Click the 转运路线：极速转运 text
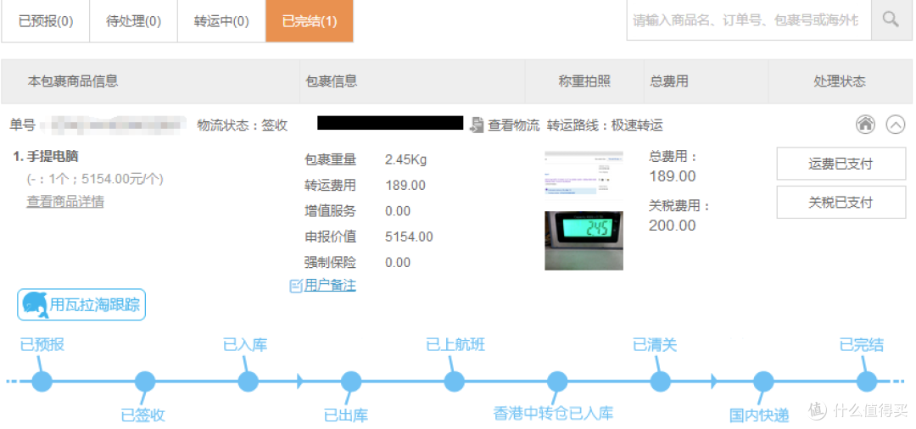 605,125
